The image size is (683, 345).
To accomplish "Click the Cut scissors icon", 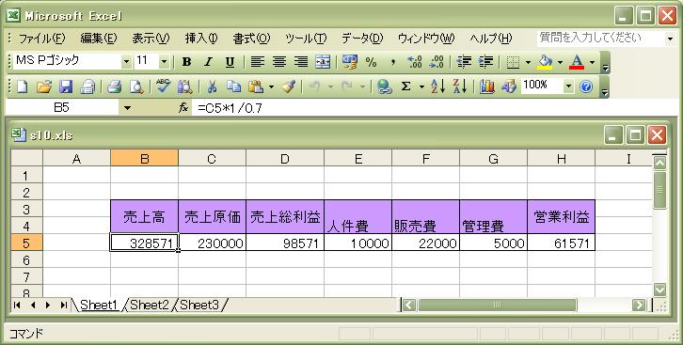I will coord(212,86).
